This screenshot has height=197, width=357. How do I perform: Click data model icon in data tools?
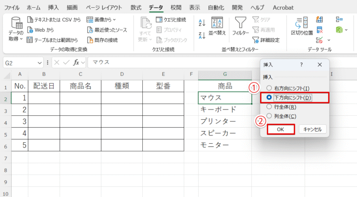tap(339, 30)
